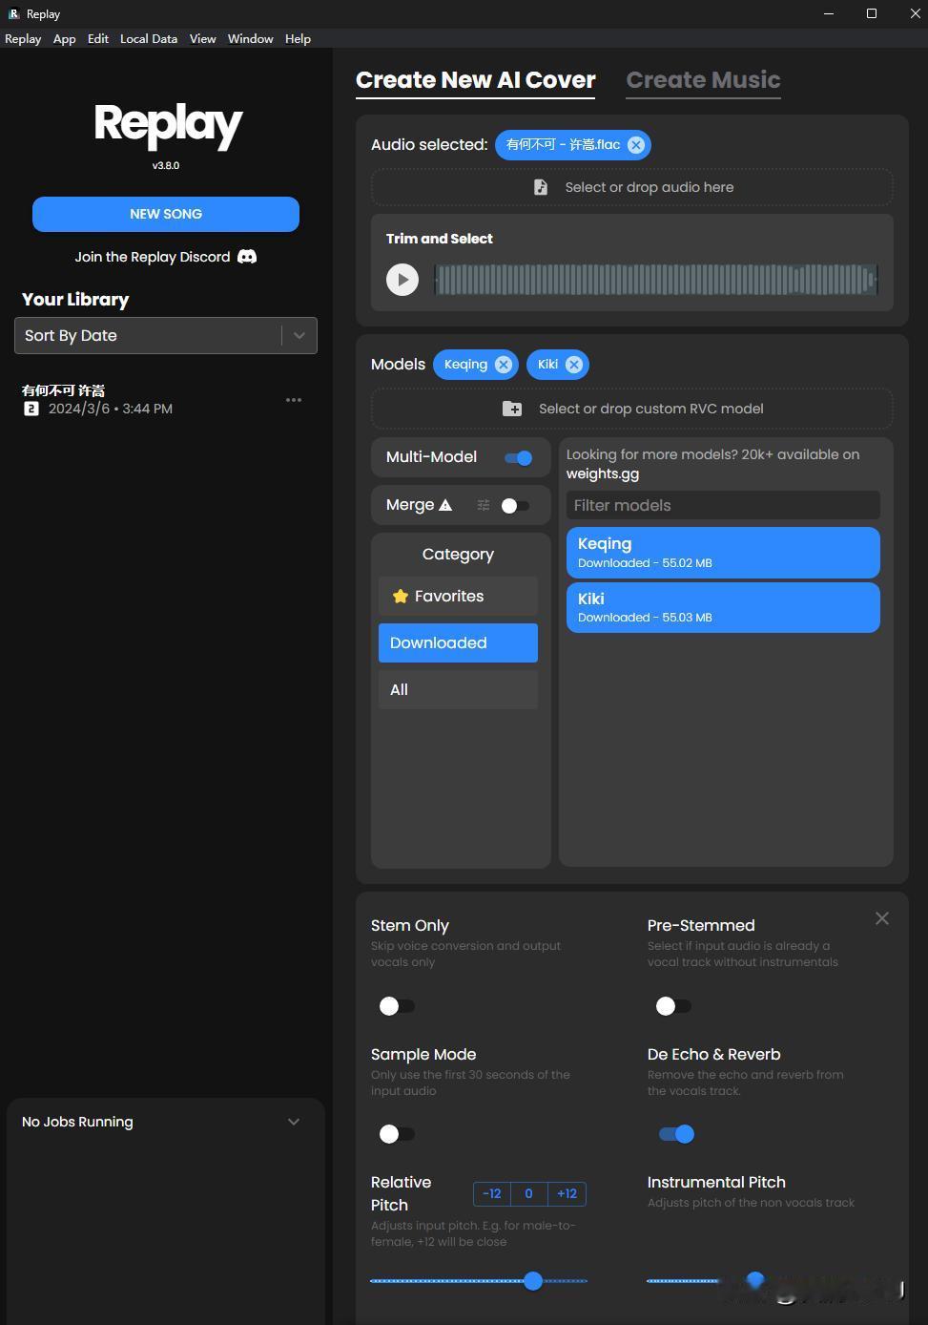
Task: Click the audio file icon in drop area
Action: coord(541,187)
